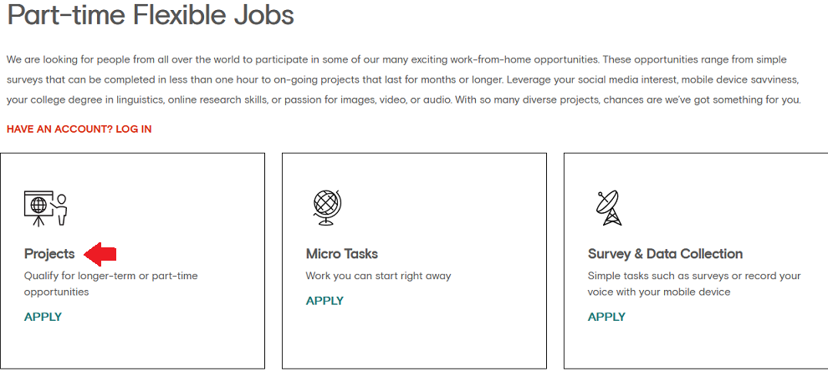The image size is (828, 371).
Task: Select the Survey & Data Collection heading
Action: (x=666, y=254)
